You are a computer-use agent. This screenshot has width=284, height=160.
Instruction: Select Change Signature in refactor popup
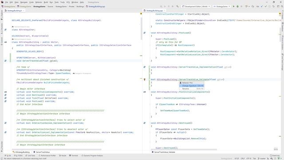click(x=192, y=86)
